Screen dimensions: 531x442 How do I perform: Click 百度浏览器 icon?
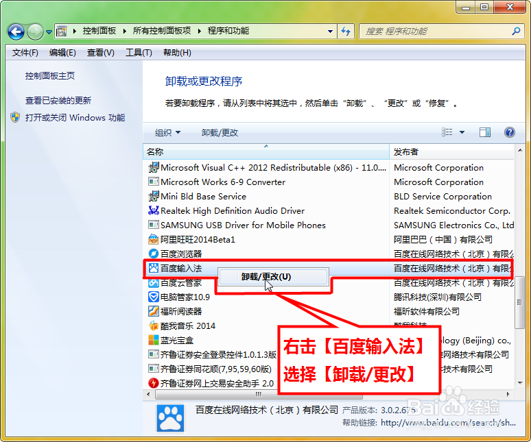[154, 254]
